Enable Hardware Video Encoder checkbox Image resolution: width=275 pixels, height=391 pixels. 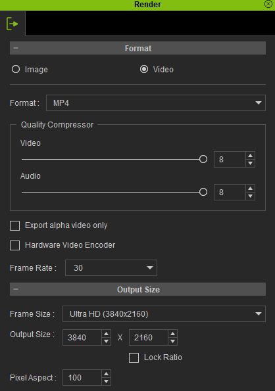click(14, 245)
